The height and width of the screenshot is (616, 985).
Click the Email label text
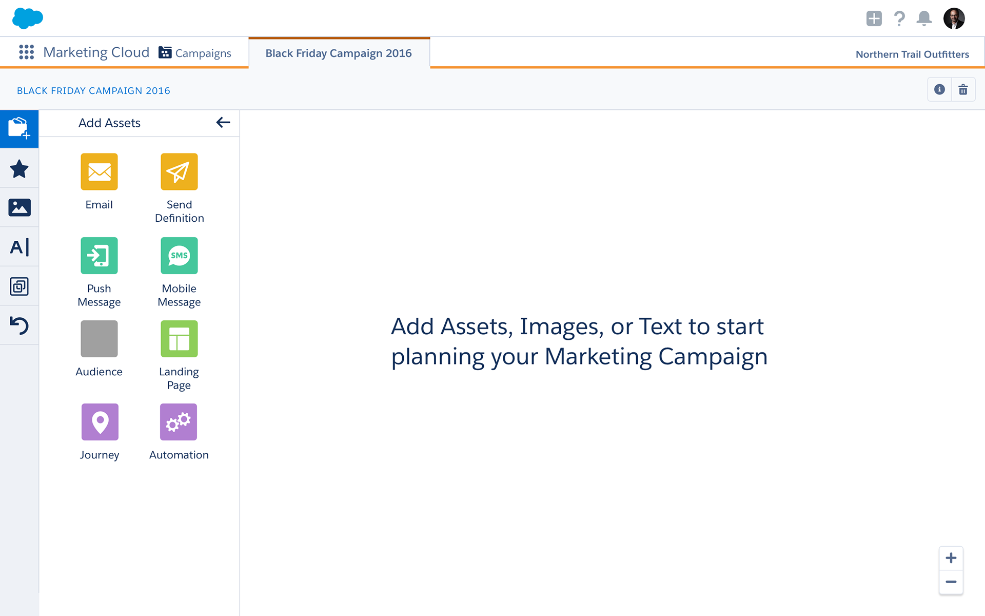tap(99, 205)
